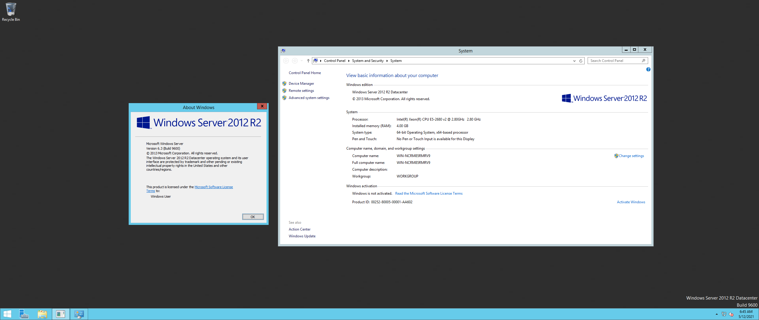This screenshot has height=320, width=759.
Task: Click the shield icon beside Advanced system settings
Action: (284, 98)
